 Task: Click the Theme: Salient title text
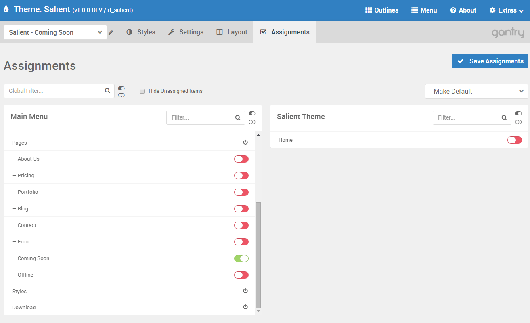42,9
